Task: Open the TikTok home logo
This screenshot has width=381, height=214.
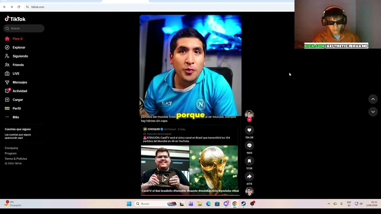Action: pyautogui.click(x=15, y=19)
